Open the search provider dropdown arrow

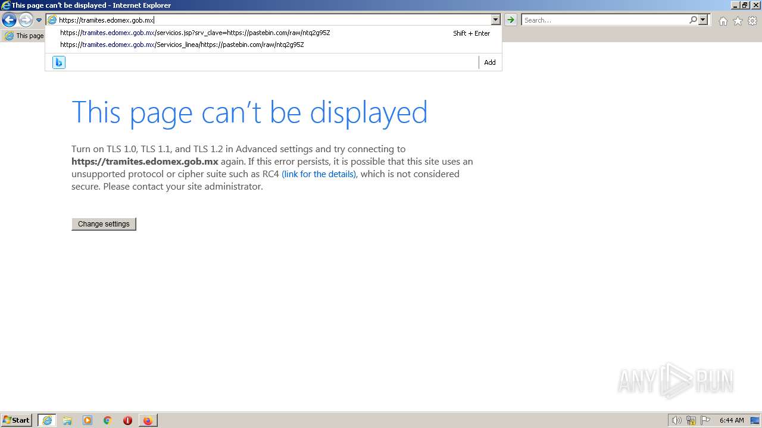click(x=703, y=20)
